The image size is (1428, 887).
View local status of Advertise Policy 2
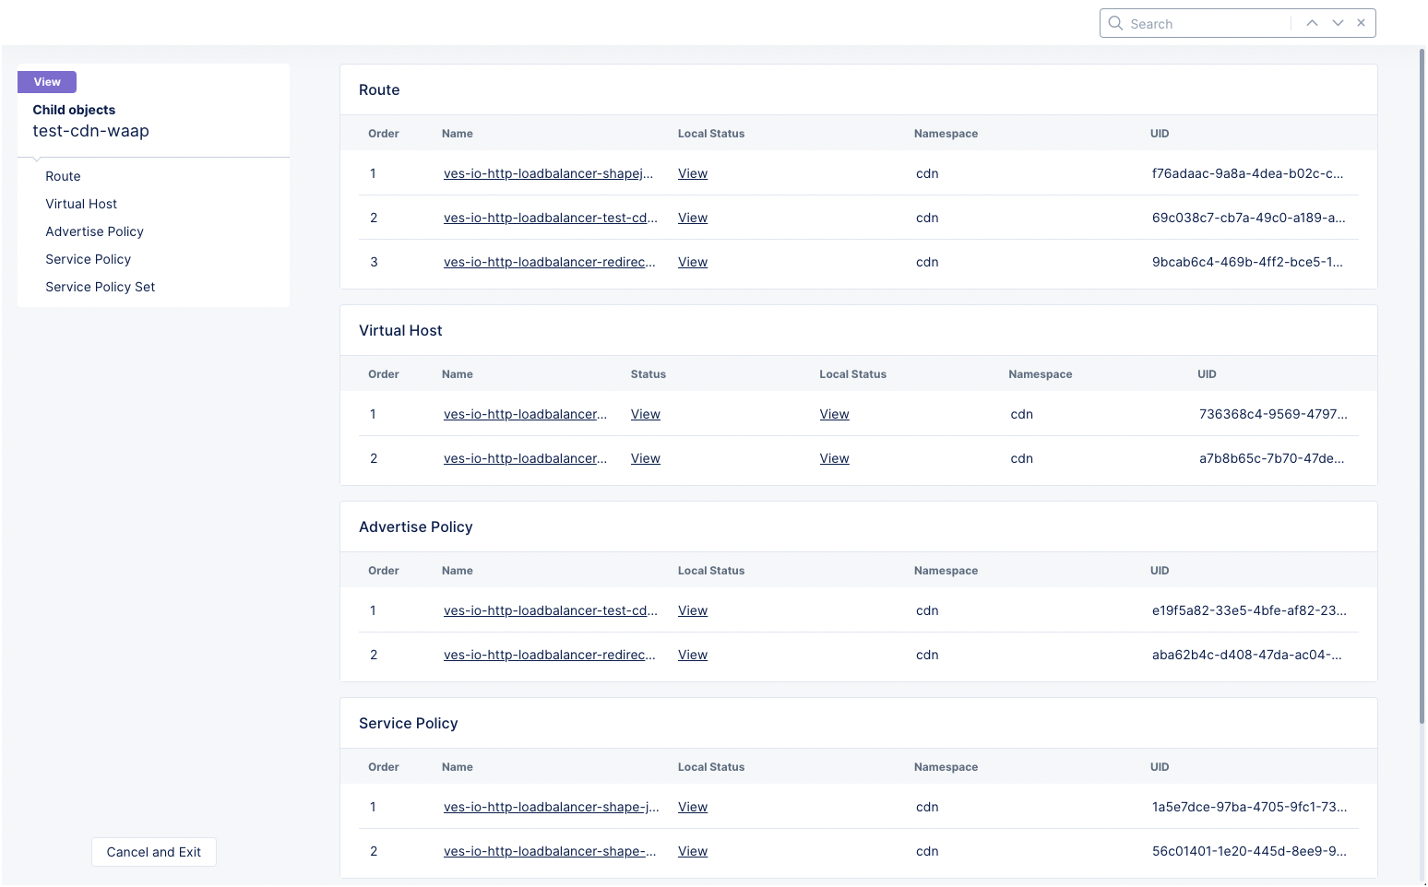pyautogui.click(x=693, y=655)
